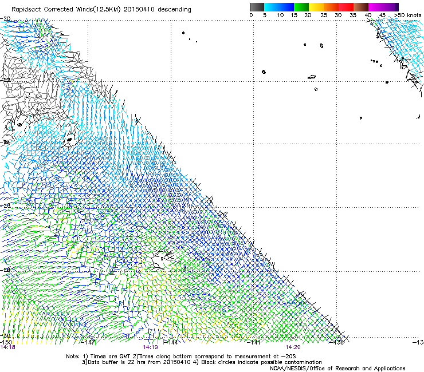Click the green 15-20 knots legend segment
424x372 pixels.
pyautogui.click(x=301, y=7)
